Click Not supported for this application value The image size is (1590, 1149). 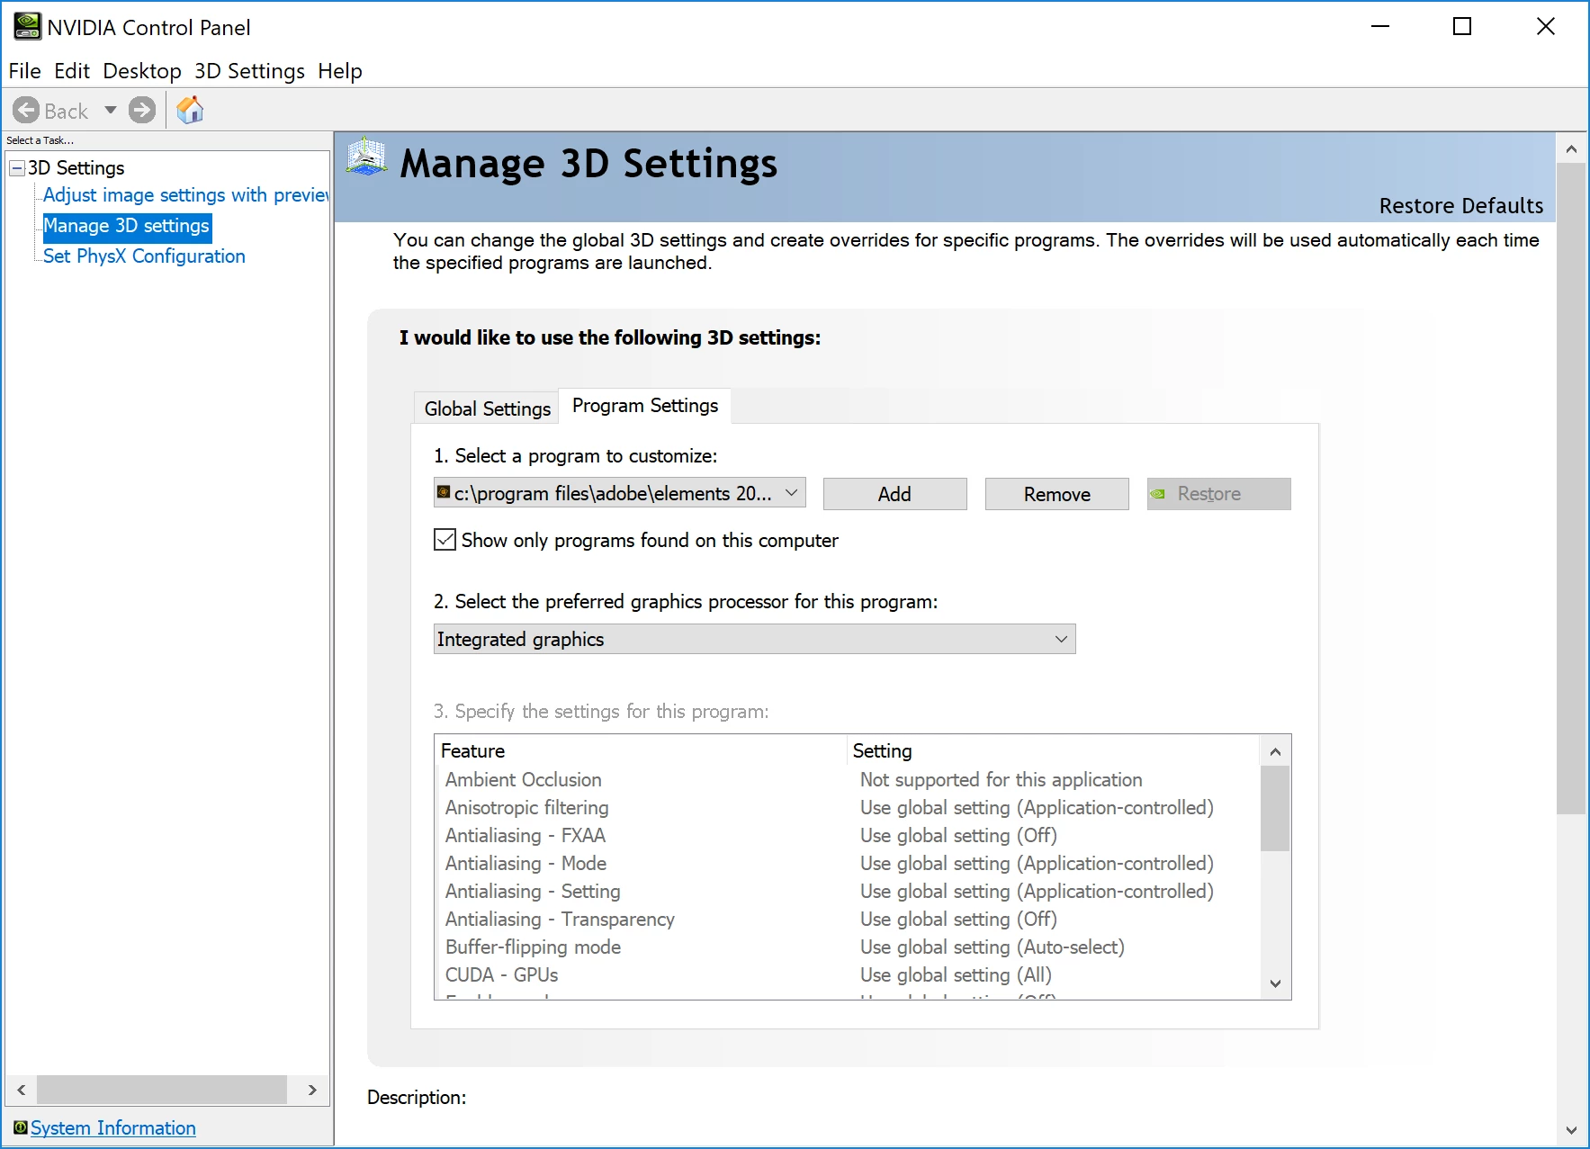(x=1001, y=780)
